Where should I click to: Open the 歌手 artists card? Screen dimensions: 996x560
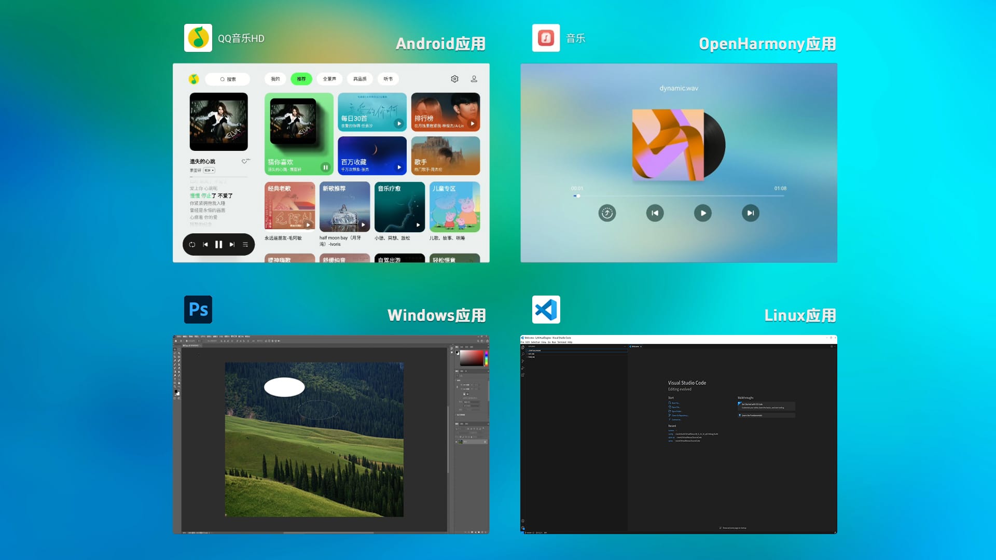pos(446,156)
